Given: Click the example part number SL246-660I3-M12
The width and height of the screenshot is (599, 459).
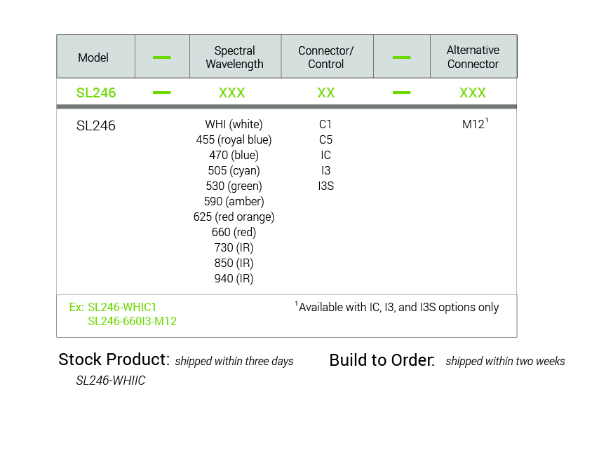Looking at the screenshot, I should [132, 322].
